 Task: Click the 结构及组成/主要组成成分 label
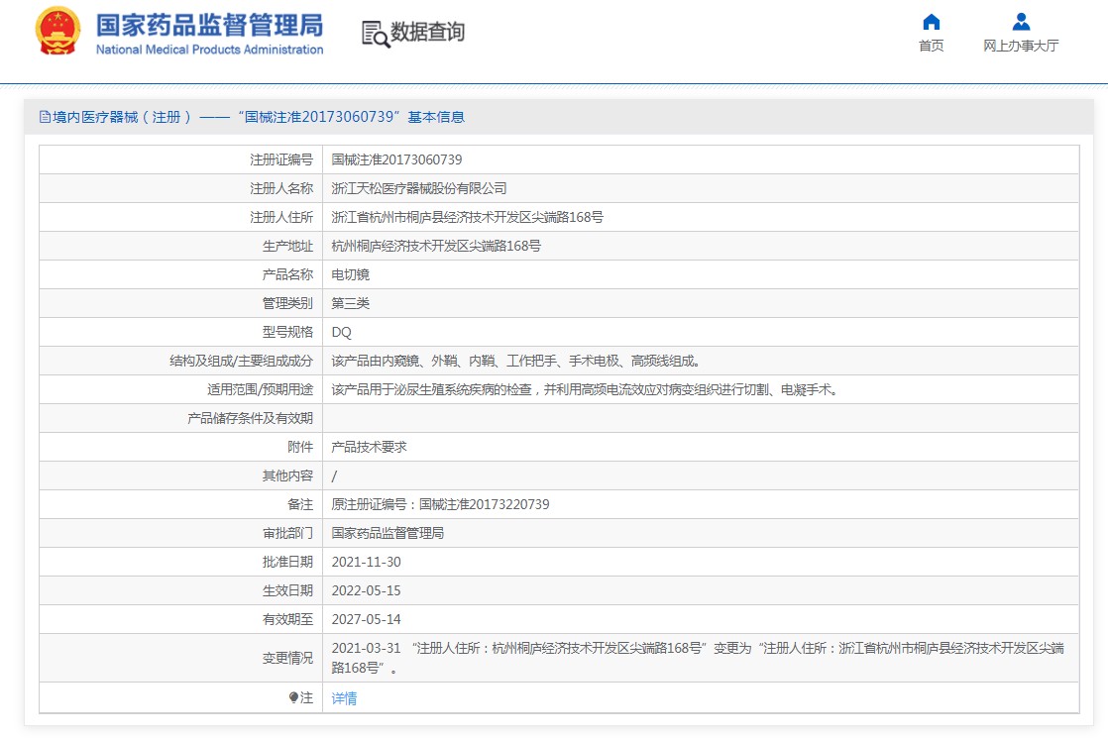tap(241, 361)
